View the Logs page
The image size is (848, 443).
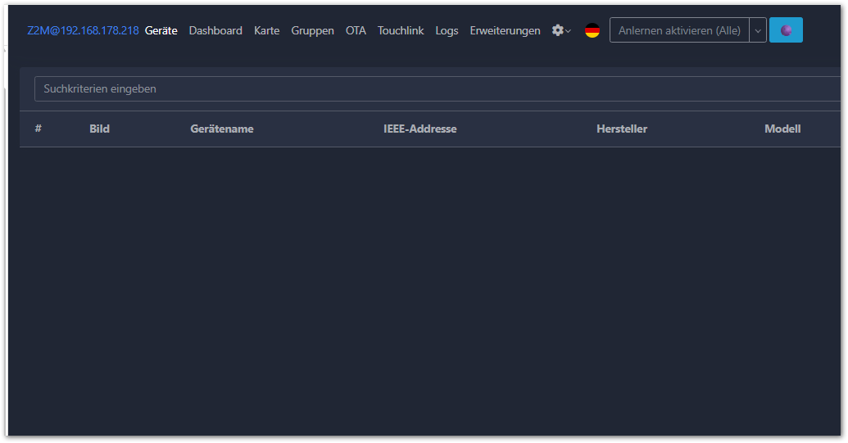(447, 30)
